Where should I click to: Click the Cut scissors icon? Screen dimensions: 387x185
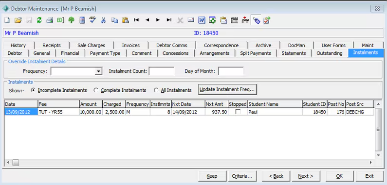click(103, 20)
